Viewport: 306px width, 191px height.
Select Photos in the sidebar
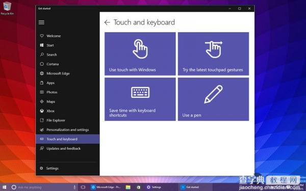coord(68,92)
